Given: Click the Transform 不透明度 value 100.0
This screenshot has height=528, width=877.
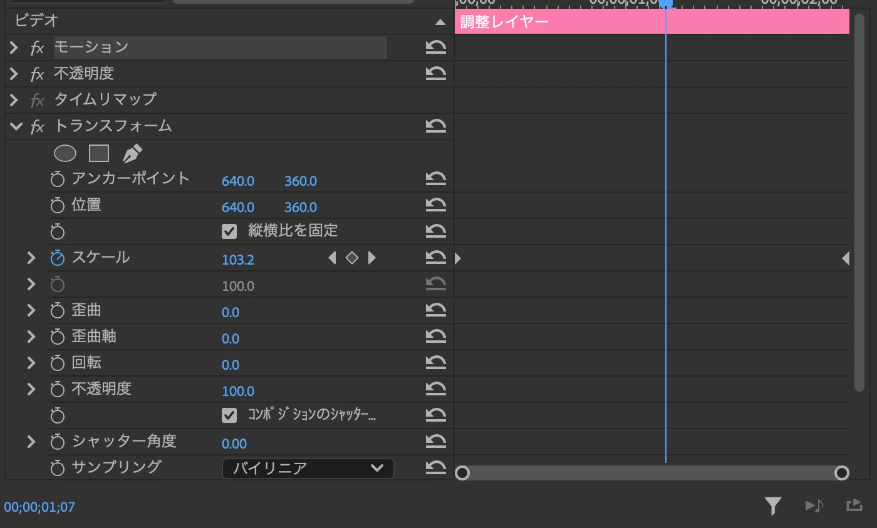Looking at the screenshot, I should [x=238, y=391].
